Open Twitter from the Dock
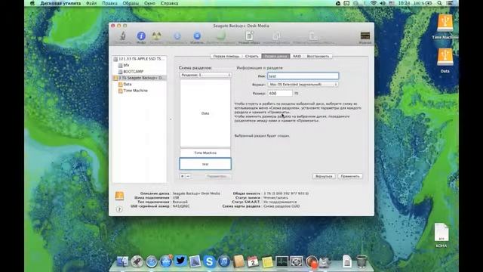The image size is (483, 272). point(180,261)
